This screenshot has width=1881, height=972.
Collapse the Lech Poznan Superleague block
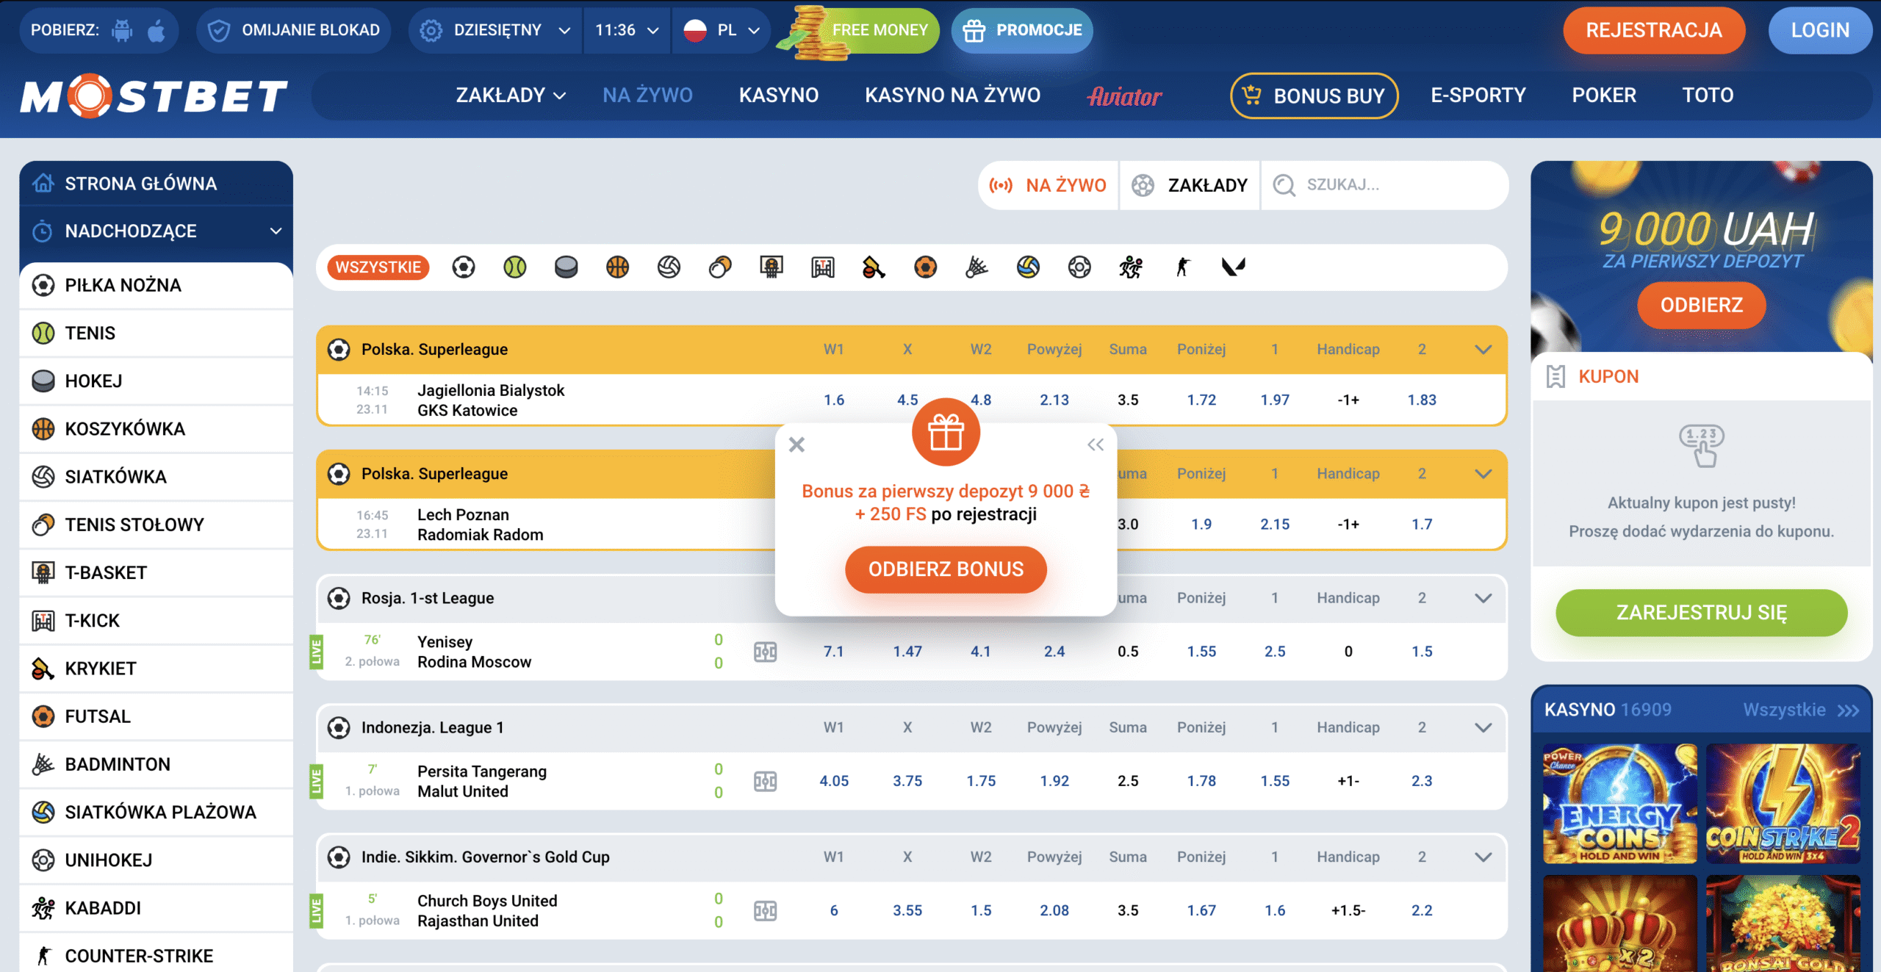point(1483,474)
